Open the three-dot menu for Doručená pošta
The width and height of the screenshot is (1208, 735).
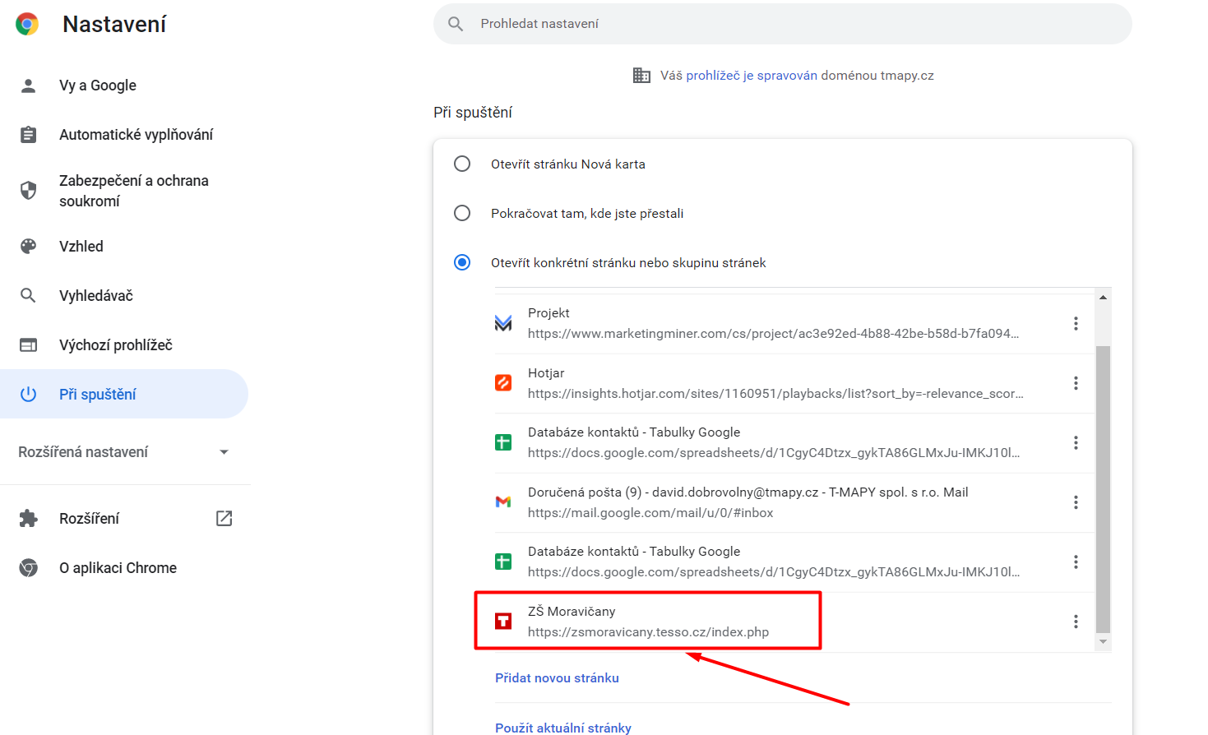(x=1076, y=502)
